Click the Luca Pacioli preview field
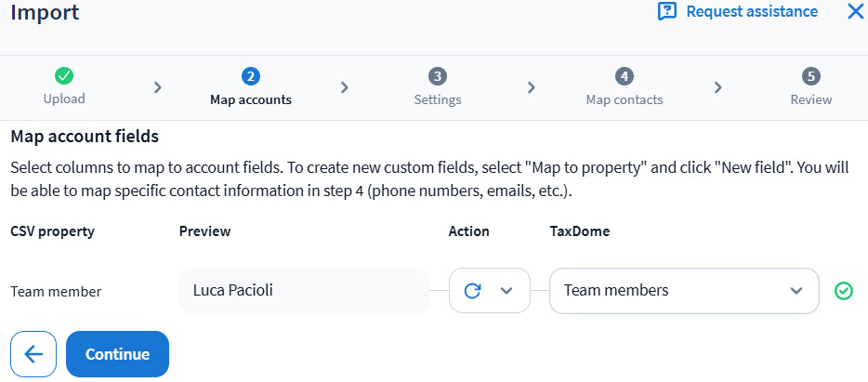The height and width of the screenshot is (382, 868). [x=304, y=291]
